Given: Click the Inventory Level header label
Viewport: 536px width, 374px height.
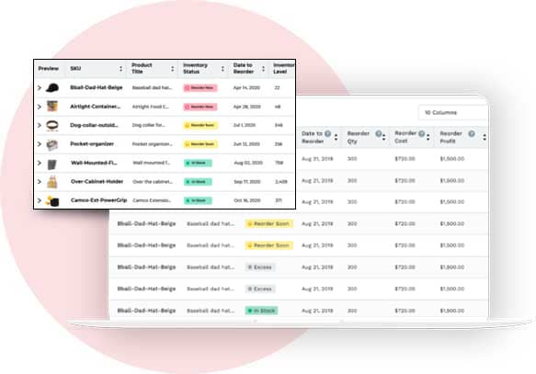Looking at the screenshot, I should point(283,68).
